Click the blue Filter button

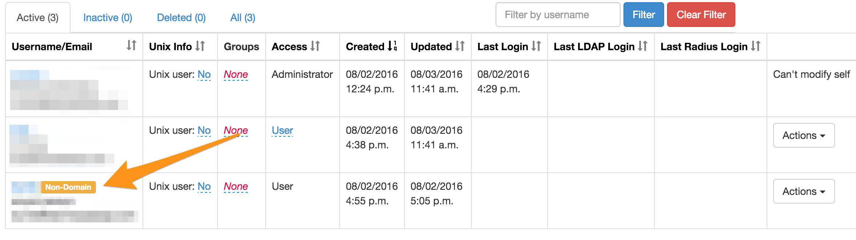pos(643,15)
